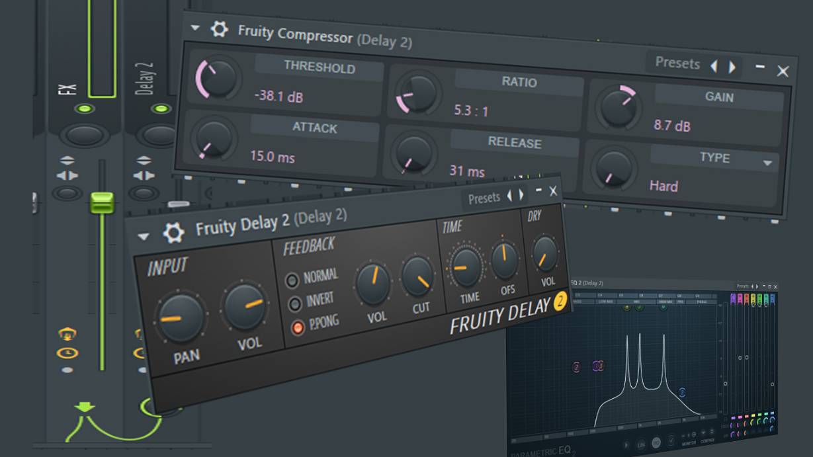Click the GAIN label in compressor
This screenshot has height=457, width=813.
pyautogui.click(x=718, y=97)
